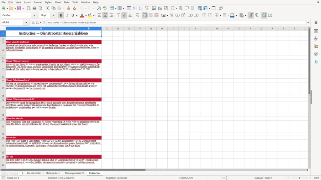The height and width of the screenshot is (180, 321).
Task: Open the Gallery panel in the right sidebar
Action: tap(316, 46)
